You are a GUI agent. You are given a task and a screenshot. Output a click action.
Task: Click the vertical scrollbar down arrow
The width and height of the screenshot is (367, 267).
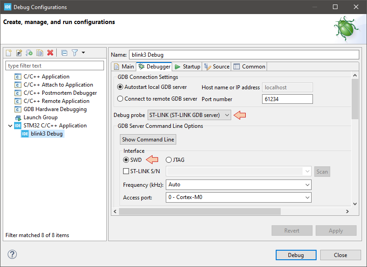[x=355, y=204]
